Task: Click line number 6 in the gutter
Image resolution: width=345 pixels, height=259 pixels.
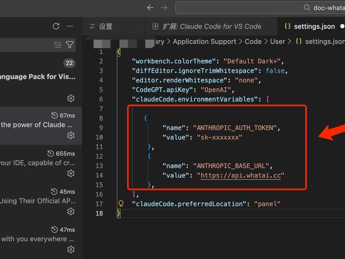Action: [x=101, y=99]
